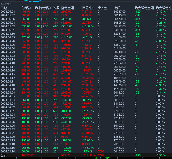Click the 2024.05.02 date cell

pos(8,27)
